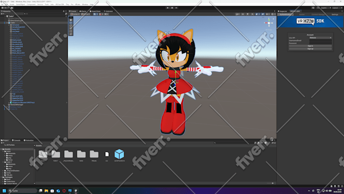Open Content Manager tab in VRChat SDK
The height and width of the screenshot is (194, 344).
(318, 15)
